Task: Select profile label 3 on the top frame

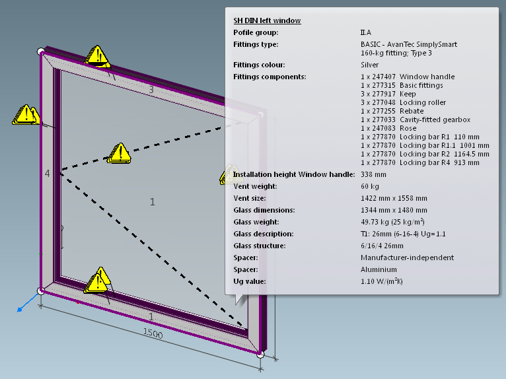Action: pyautogui.click(x=151, y=89)
